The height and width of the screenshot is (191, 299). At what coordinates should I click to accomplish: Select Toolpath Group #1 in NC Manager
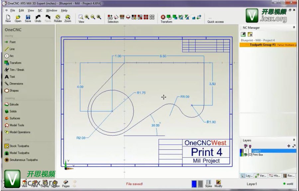(x=268, y=45)
